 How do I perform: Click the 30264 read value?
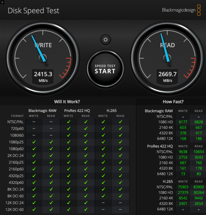[199, 192]
